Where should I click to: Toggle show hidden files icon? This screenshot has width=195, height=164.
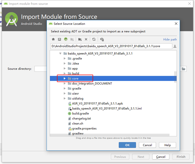[102, 39]
